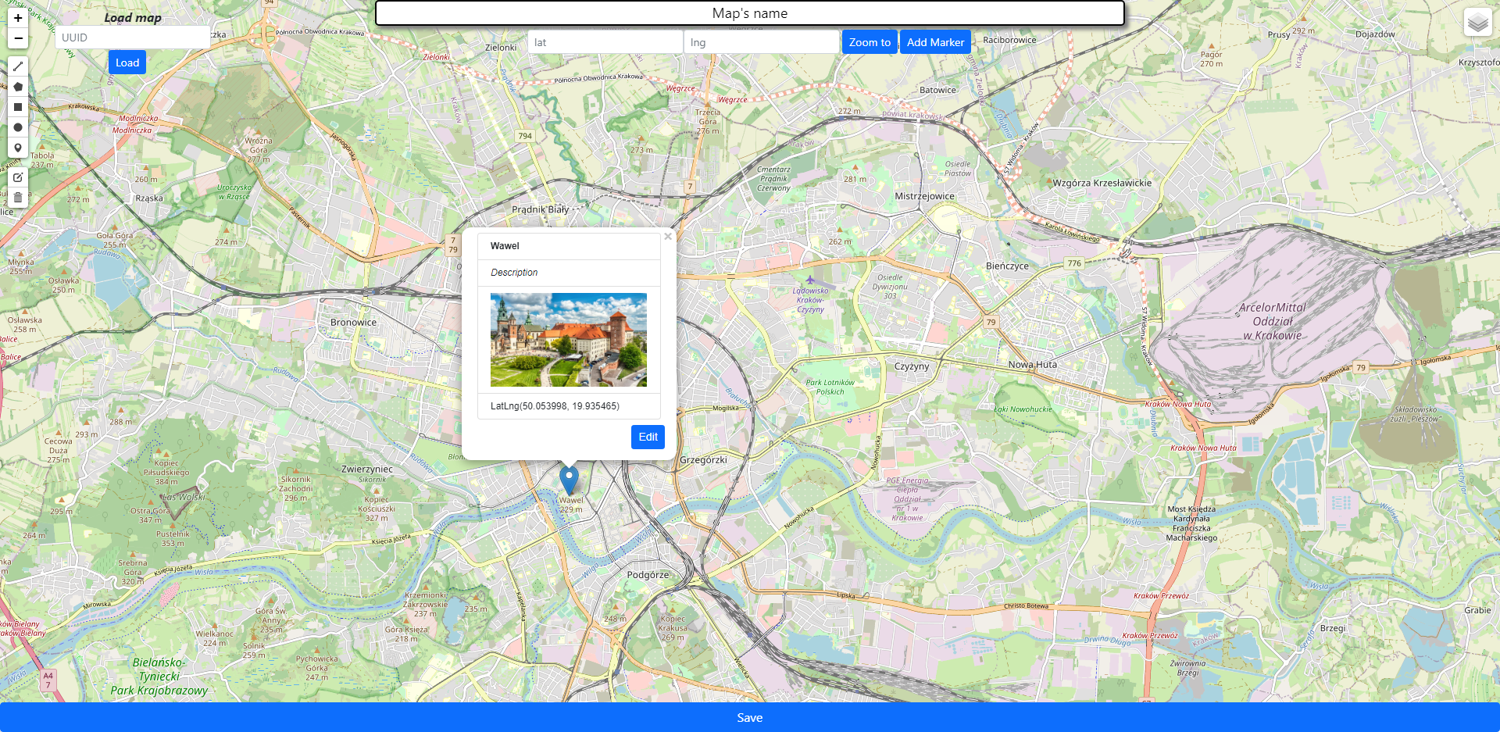Viewport: 1500px width, 732px height.
Task: Click the Grzegórzki map label
Action: point(703,459)
